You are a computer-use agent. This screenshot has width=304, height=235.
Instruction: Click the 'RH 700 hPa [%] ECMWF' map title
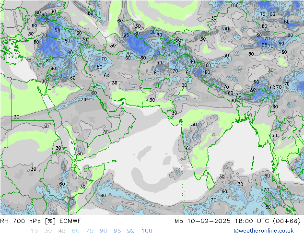coord(41,221)
